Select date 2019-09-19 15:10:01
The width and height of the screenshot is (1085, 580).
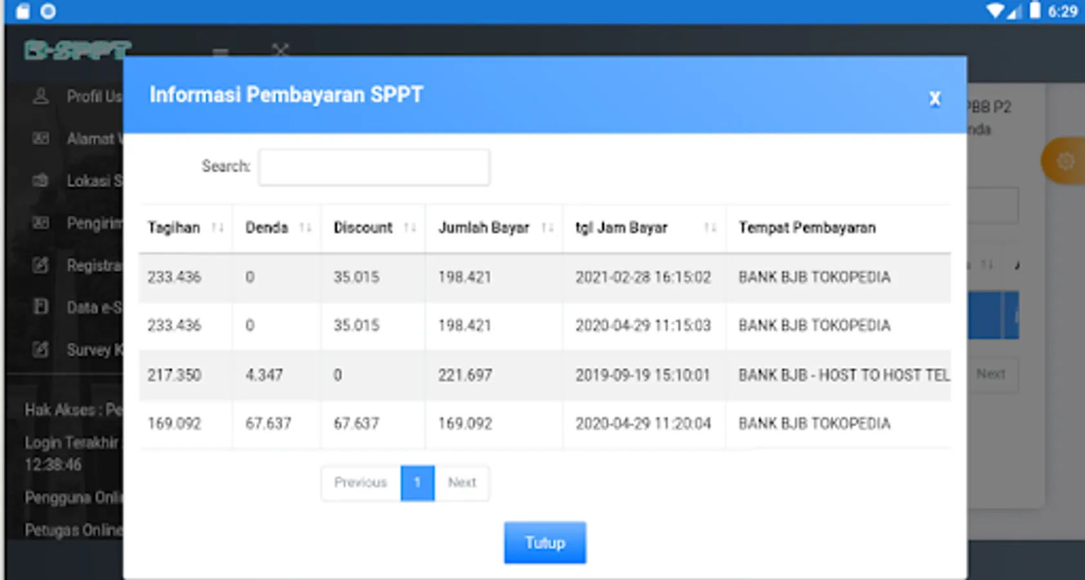pyautogui.click(x=642, y=375)
